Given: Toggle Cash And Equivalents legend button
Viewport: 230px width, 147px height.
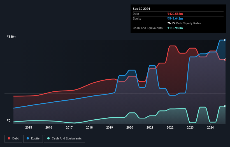Looking at the screenshot, I should click(64, 139).
